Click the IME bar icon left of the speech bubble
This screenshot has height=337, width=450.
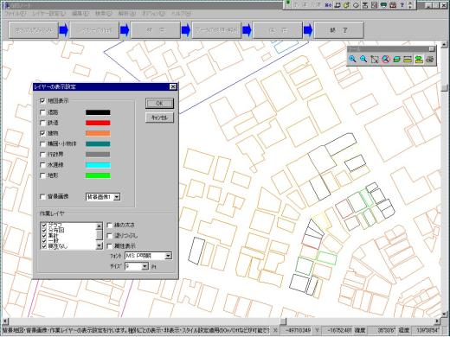click(x=374, y=5)
